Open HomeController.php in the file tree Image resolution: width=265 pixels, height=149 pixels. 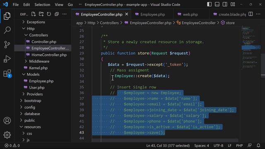(49, 55)
